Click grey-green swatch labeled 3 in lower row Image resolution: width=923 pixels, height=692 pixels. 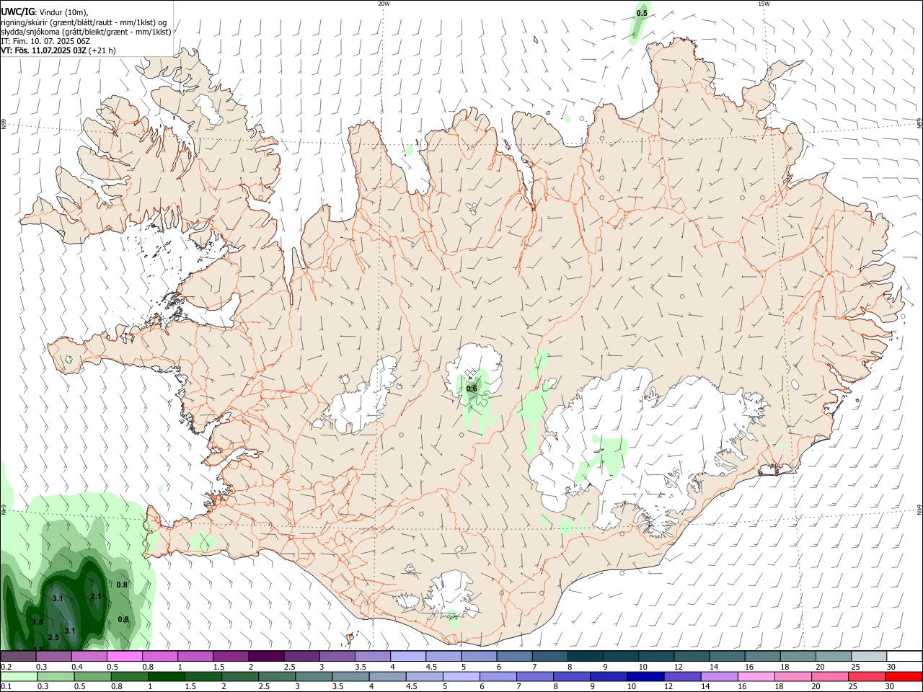click(314, 676)
